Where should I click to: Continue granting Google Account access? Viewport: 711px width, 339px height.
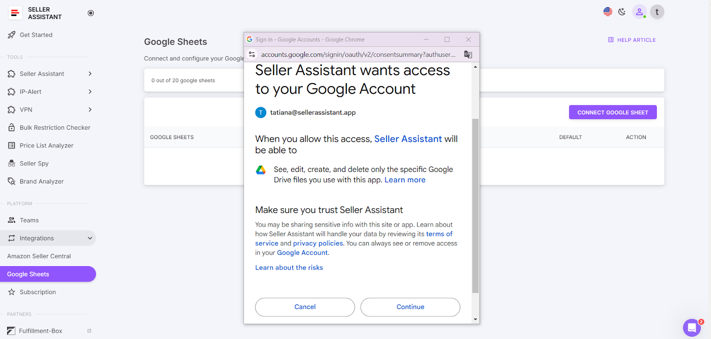[x=410, y=307]
